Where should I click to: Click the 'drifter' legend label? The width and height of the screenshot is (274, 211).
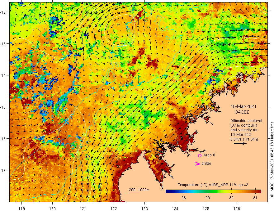206,164
